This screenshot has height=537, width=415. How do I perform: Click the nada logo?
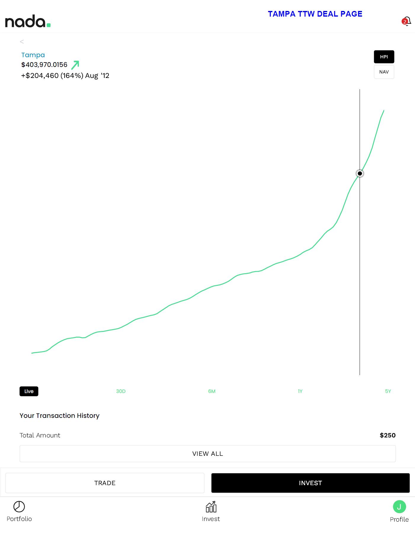click(x=28, y=21)
